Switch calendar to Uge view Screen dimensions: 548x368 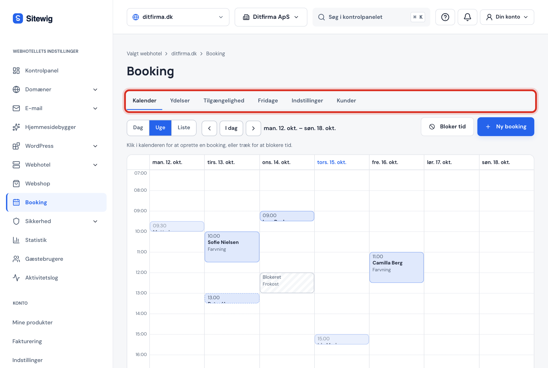point(160,128)
